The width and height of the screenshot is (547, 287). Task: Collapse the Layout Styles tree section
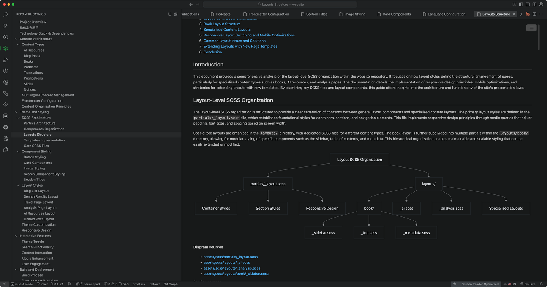[18, 185]
